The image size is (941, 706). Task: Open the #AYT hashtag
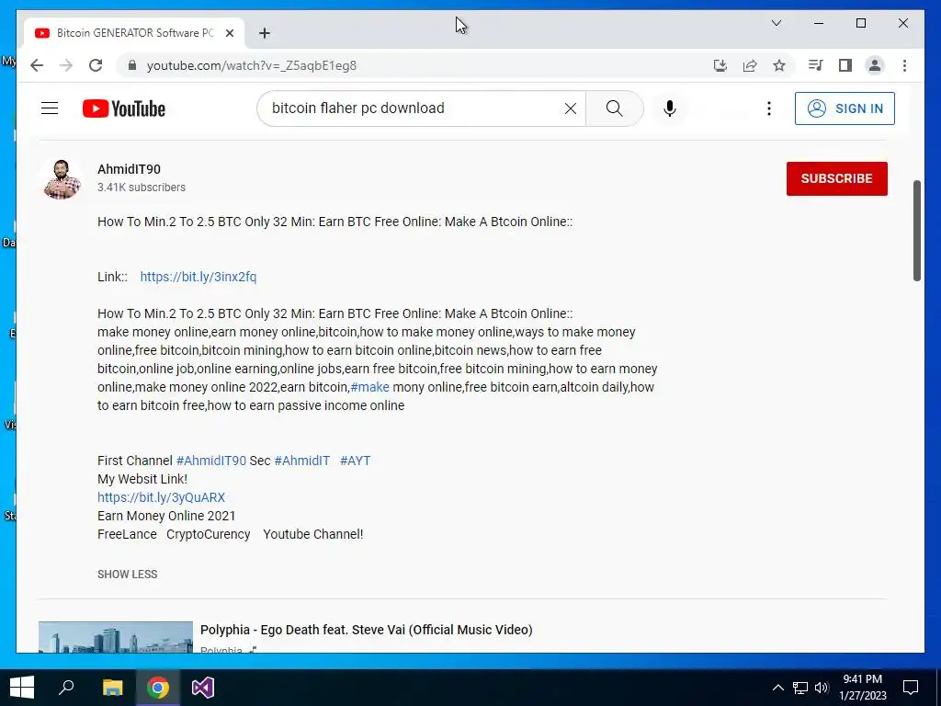(356, 461)
